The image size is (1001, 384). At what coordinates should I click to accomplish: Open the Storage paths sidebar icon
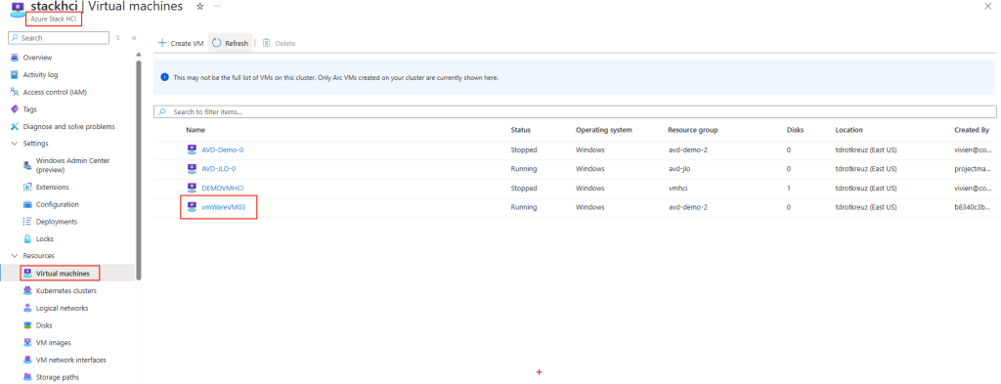click(27, 377)
